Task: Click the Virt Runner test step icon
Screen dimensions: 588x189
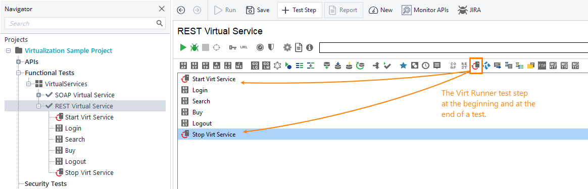Action: [476, 66]
